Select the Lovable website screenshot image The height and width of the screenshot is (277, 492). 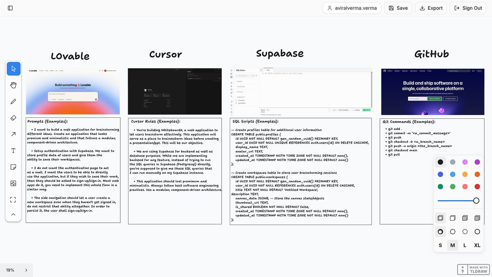(x=73, y=91)
